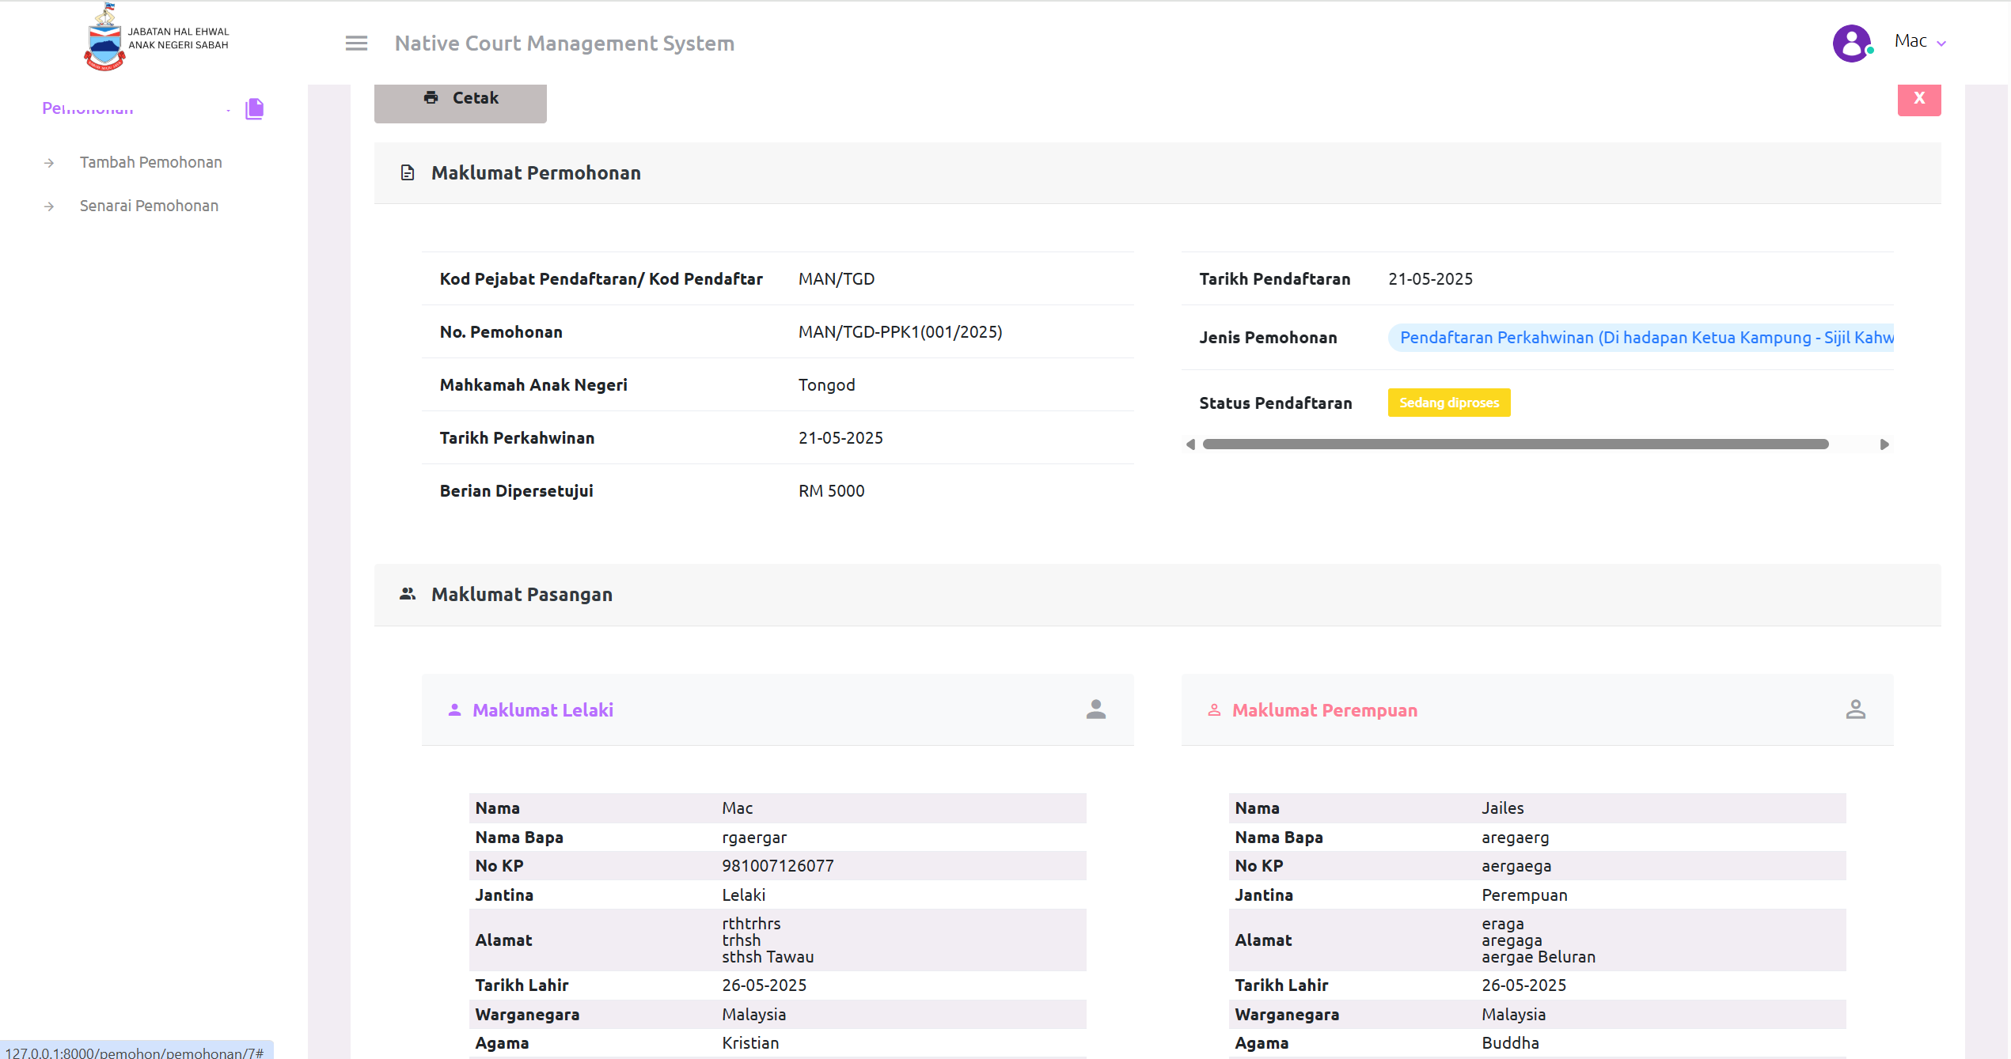The image size is (2011, 1059).
Task: Click the people icon beside Maklumat Pasangan
Action: click(x=408, y=594)
